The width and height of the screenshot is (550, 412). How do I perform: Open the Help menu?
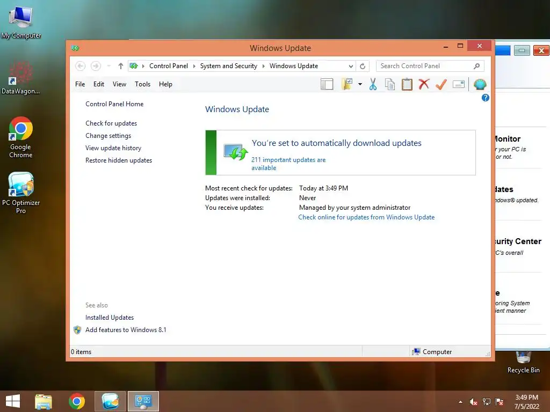click(165, 84)
